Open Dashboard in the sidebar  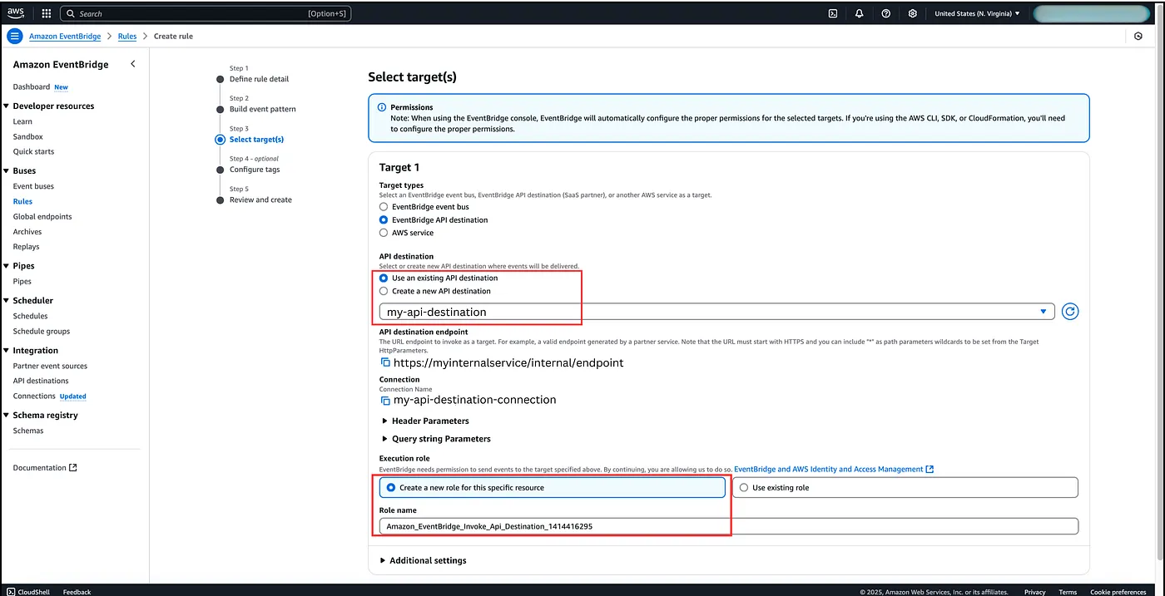click(31, 86)
